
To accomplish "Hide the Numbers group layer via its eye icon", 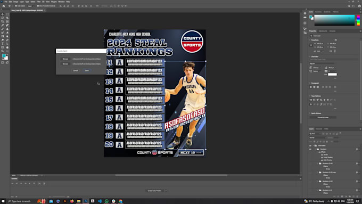I will [310, 149].
